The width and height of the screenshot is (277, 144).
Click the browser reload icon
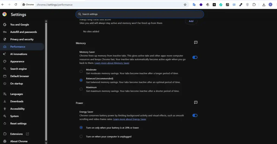[x=16, y=5]
